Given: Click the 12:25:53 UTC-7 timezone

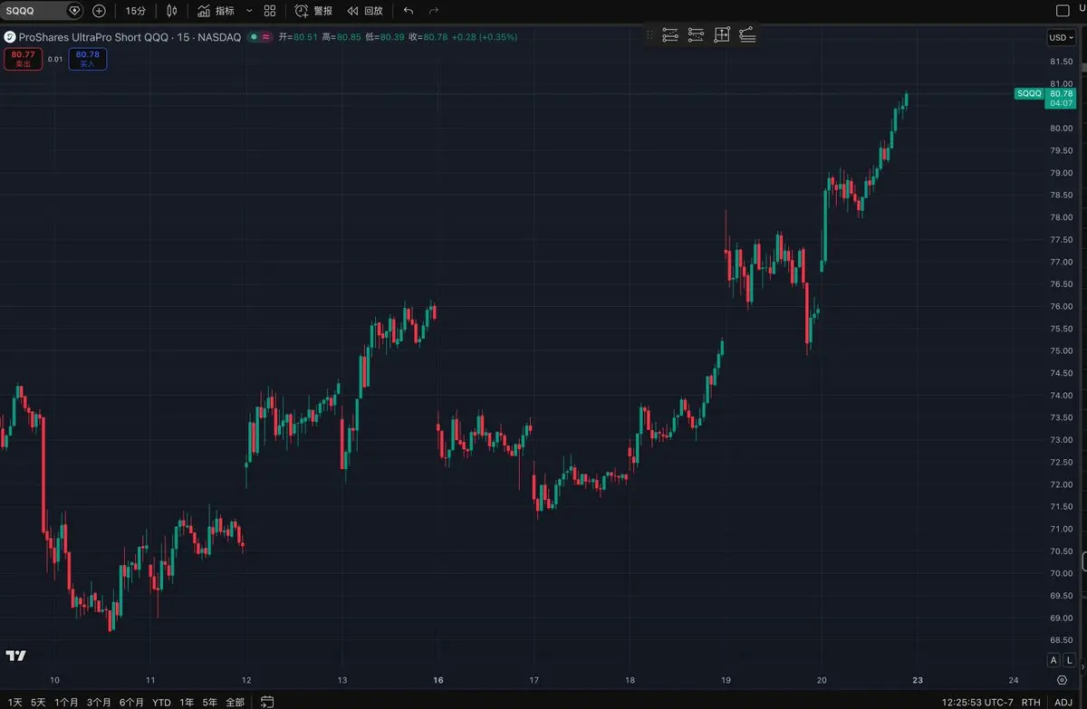Looking at the screenshot, I should coord(976,702).
